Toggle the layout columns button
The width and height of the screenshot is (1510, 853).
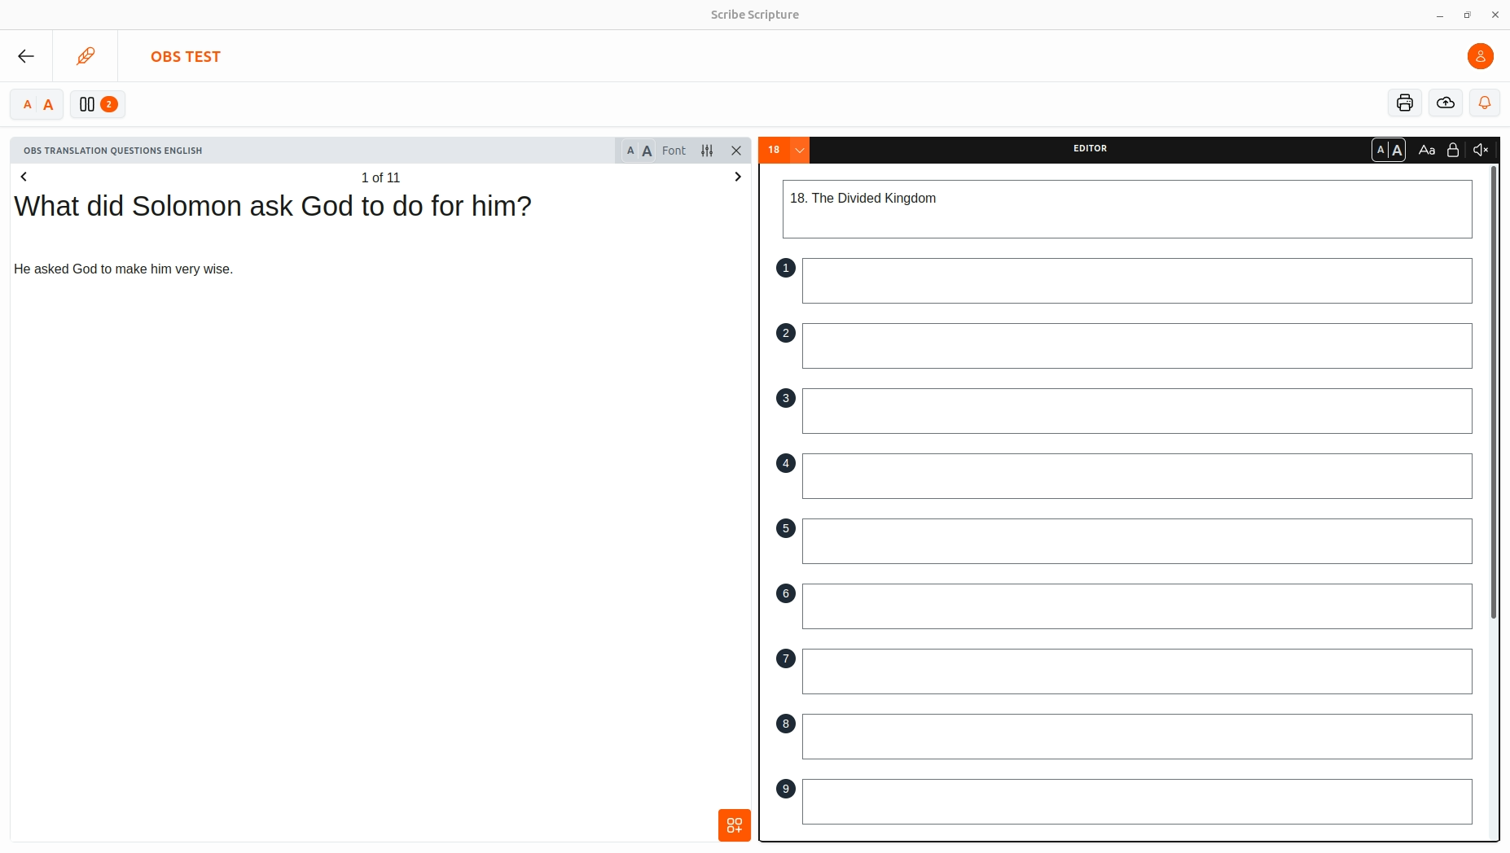click(97, 104)
